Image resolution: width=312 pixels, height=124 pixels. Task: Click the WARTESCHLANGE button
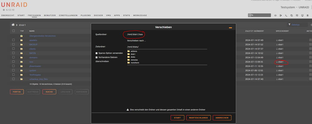pyautogui.click(x=198, y=118)
